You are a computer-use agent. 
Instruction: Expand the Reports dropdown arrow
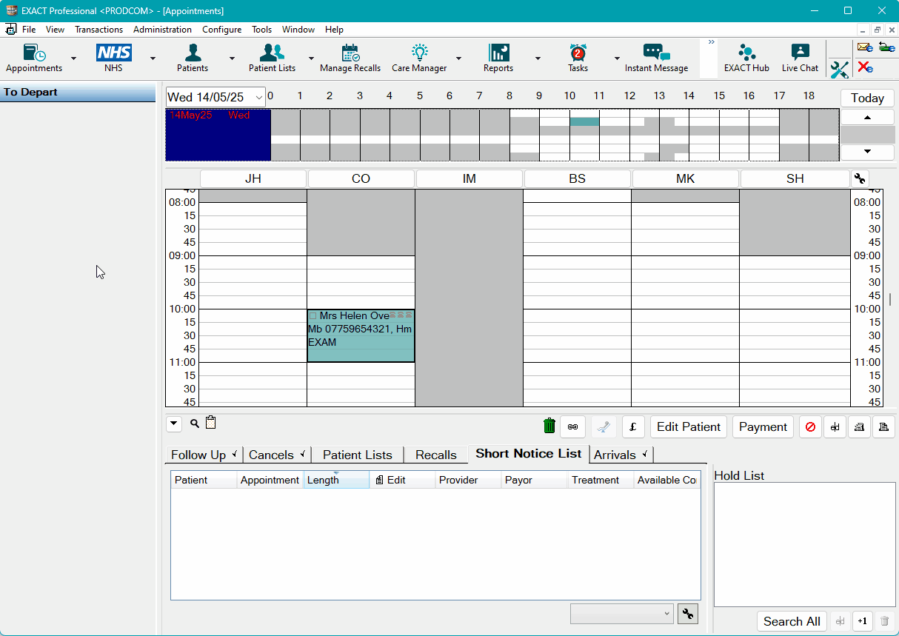click(x=538, y=58)
